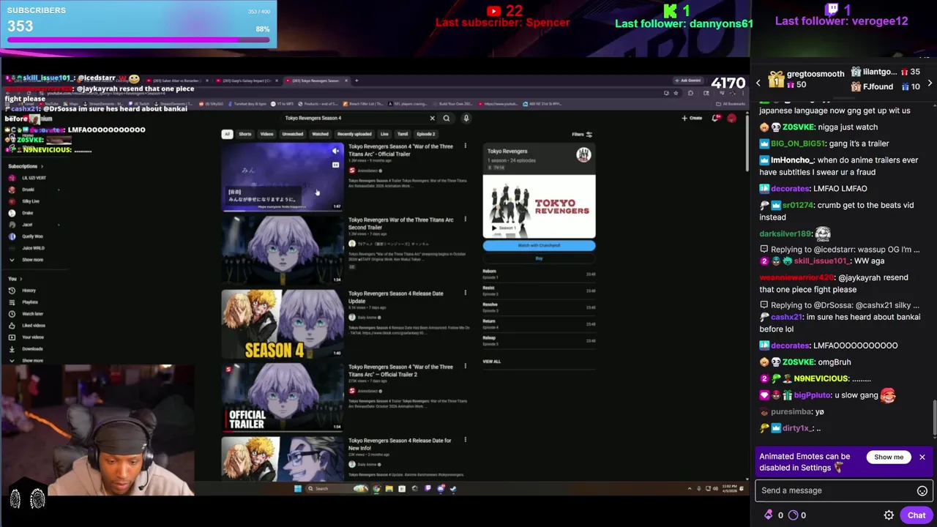Screen dimensions: 937x527
Task: Select the Unwatched filter chip
Action: click(x=292, y=134)
